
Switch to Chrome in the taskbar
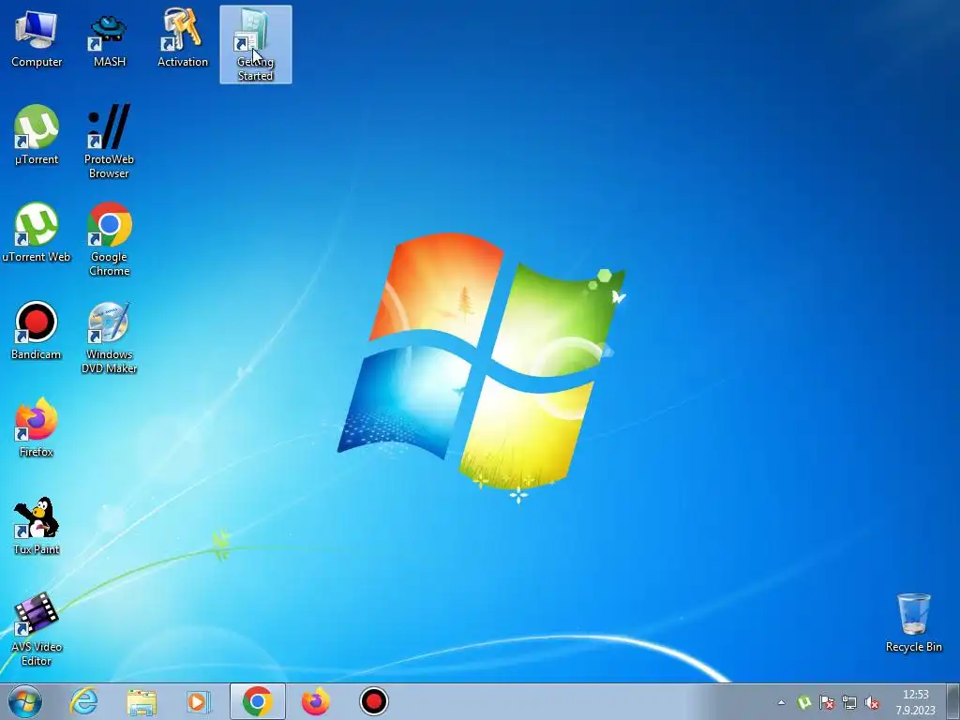click(x=257, y=701)
